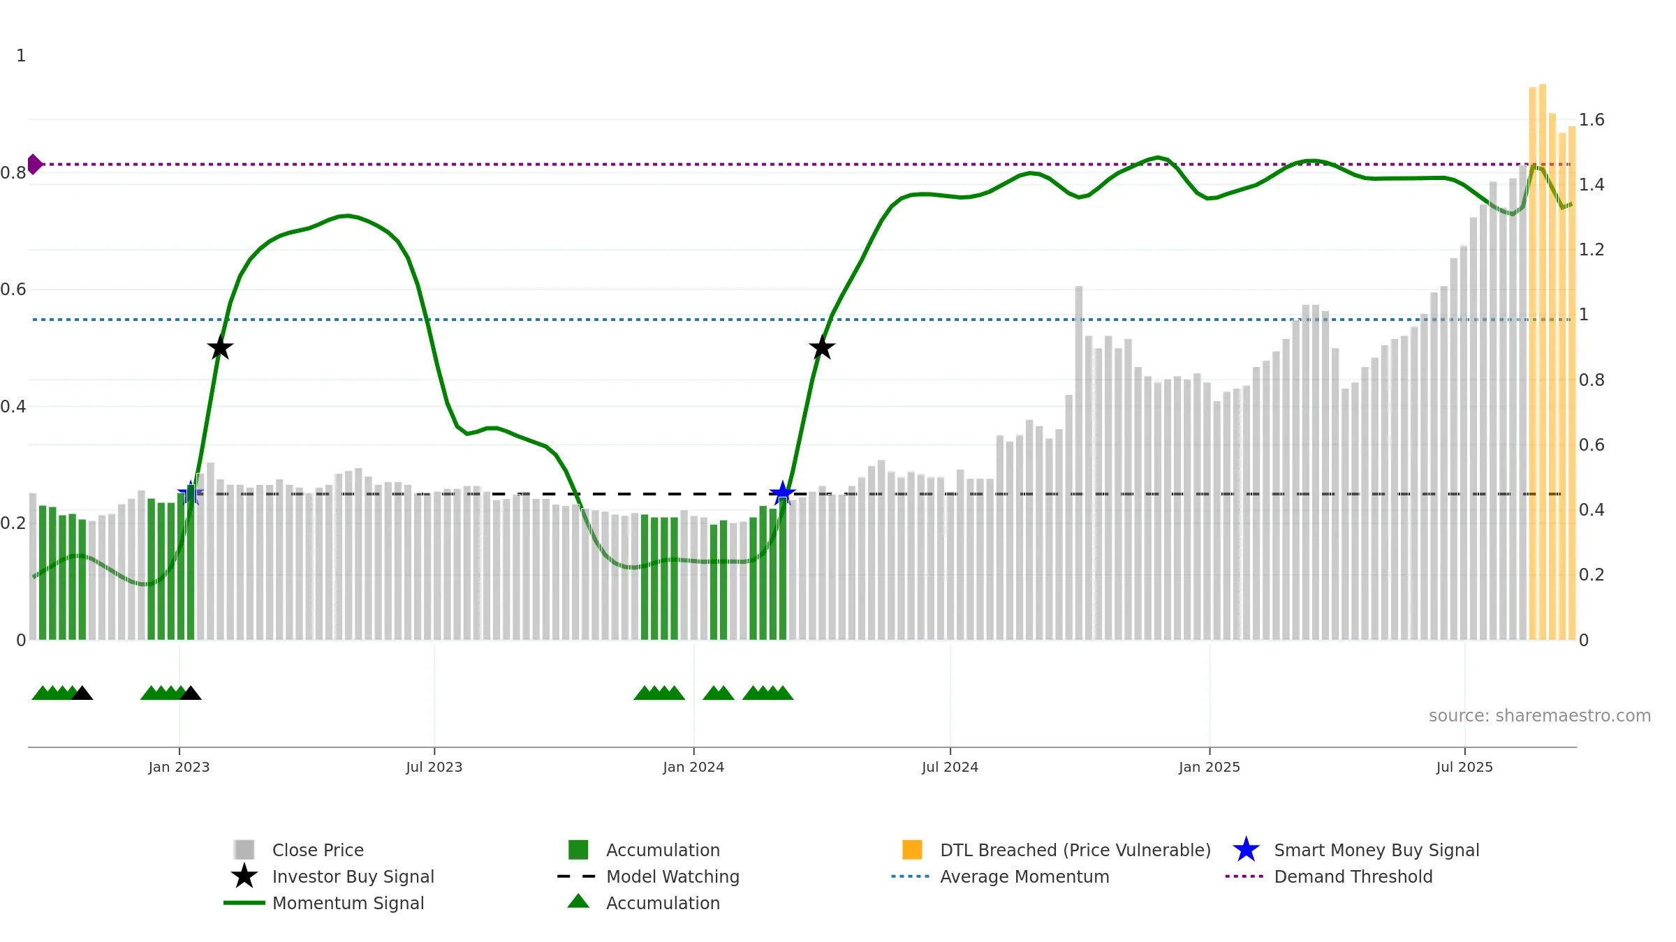Click the Jan 2023 axis label

[179, 767]
